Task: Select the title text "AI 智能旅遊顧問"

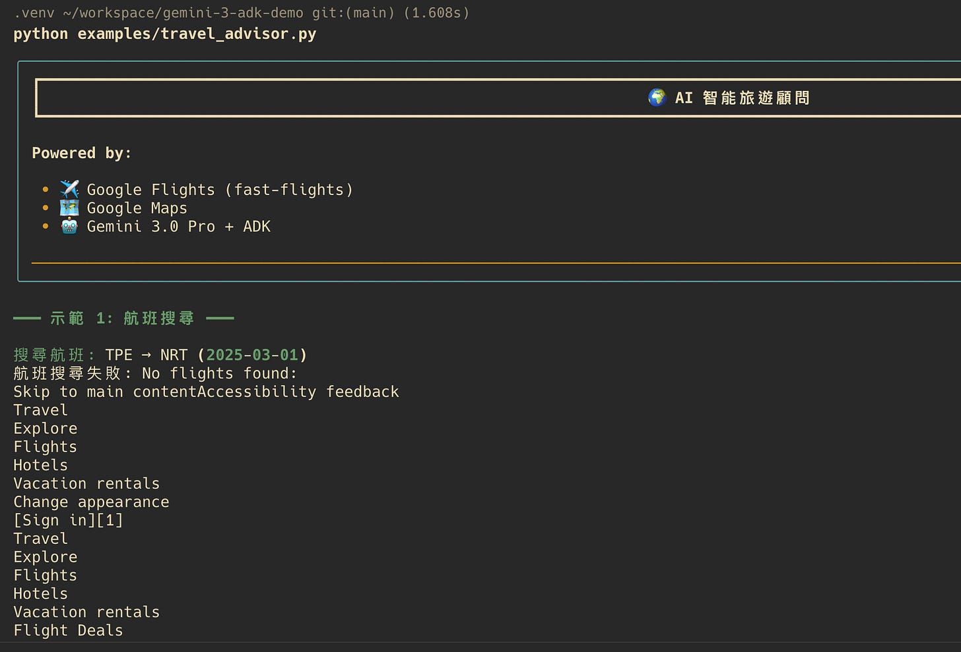Action: point(742,98)
